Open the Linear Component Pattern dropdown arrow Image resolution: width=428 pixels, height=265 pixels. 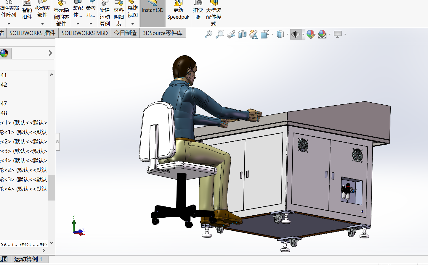point(9,24)
